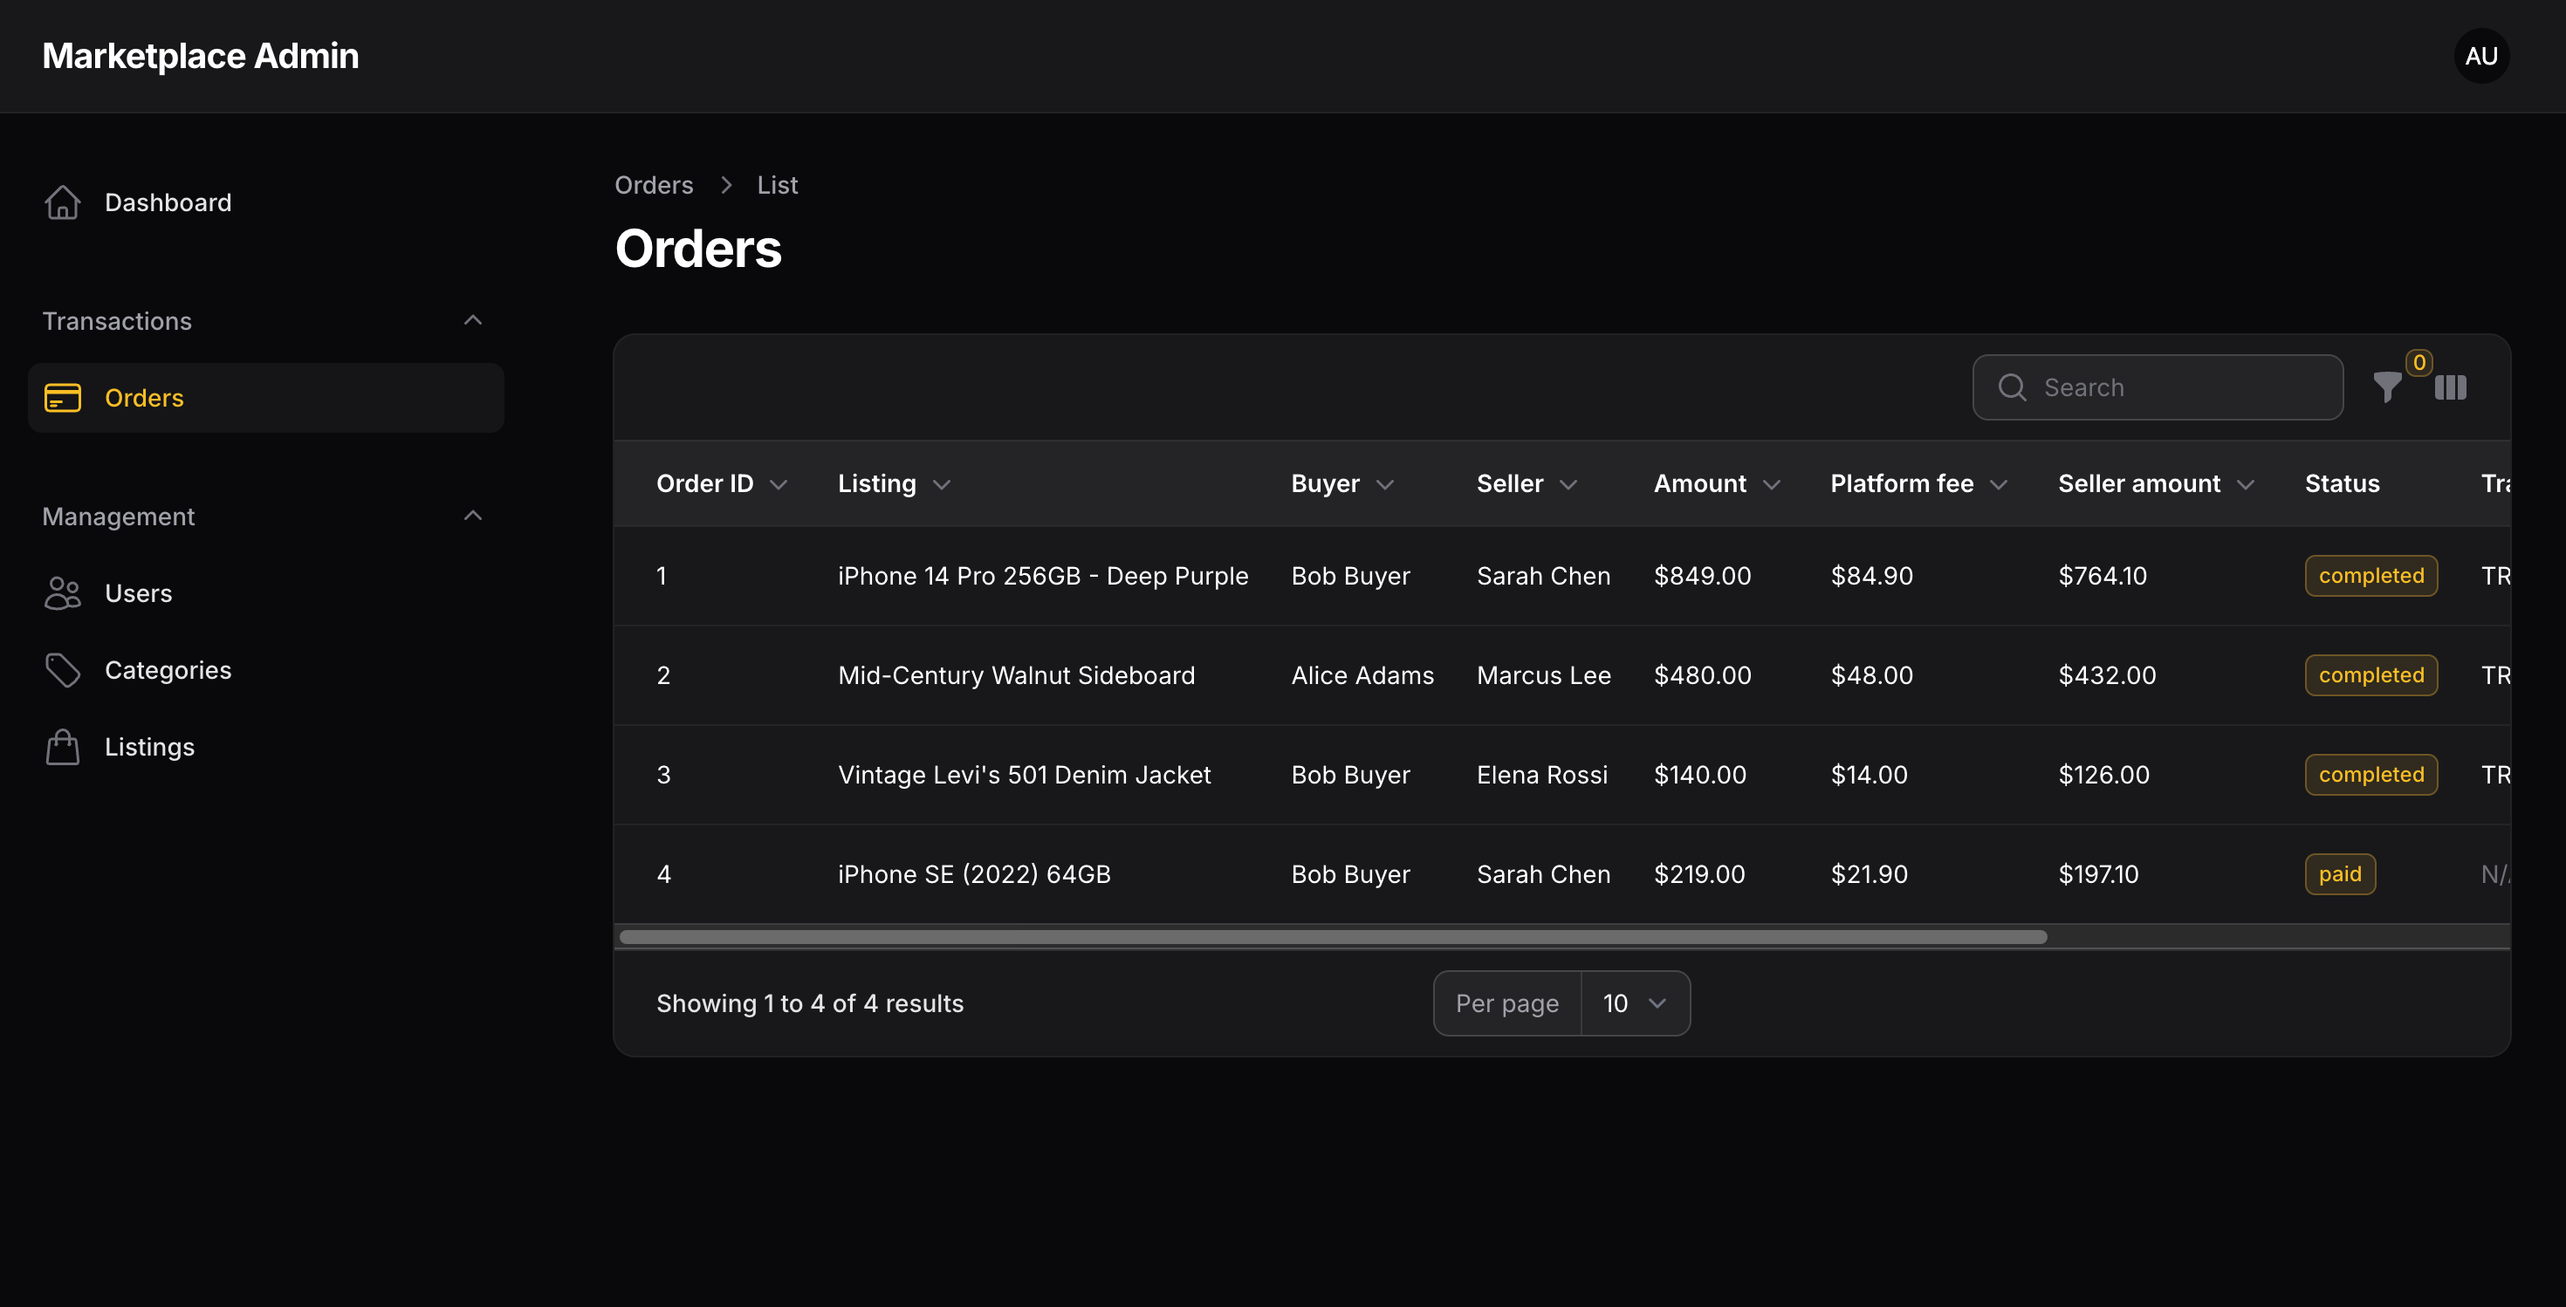The height and width of the screenshot is (1307, 2566).
Task: Click iPhone 14 Pro 256GB listing cell
Action: [x=1043, y=575]
